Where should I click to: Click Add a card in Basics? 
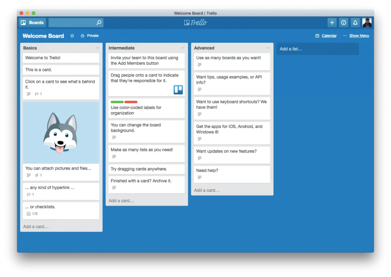point(36,227)
